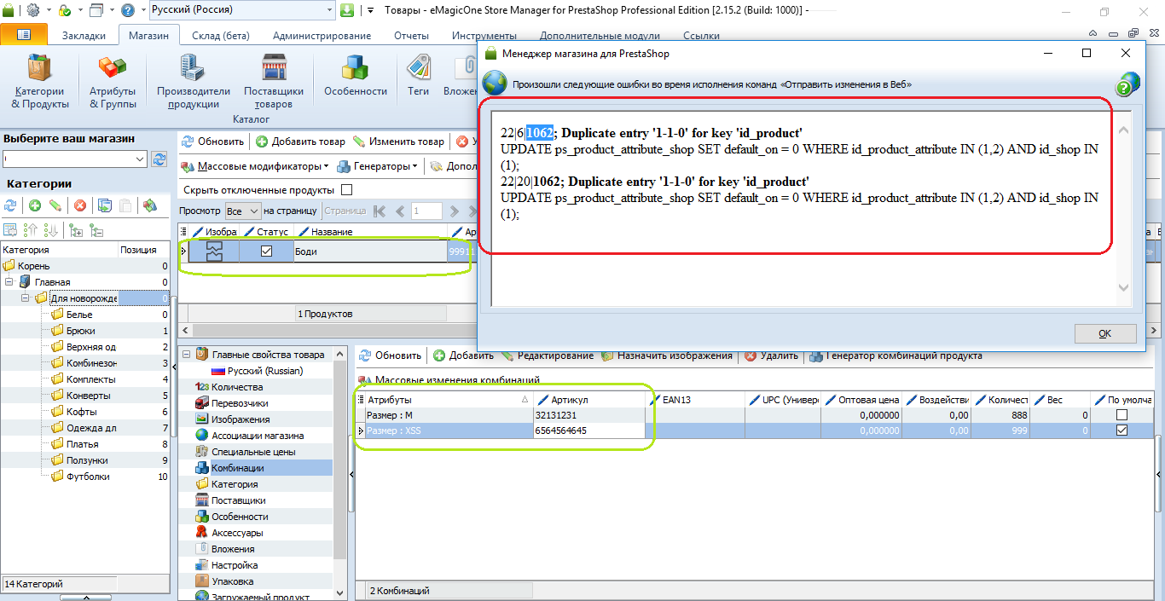Open the per-page view dropdown
This screenshot has height=601, width=1165.
pos(243,211)
